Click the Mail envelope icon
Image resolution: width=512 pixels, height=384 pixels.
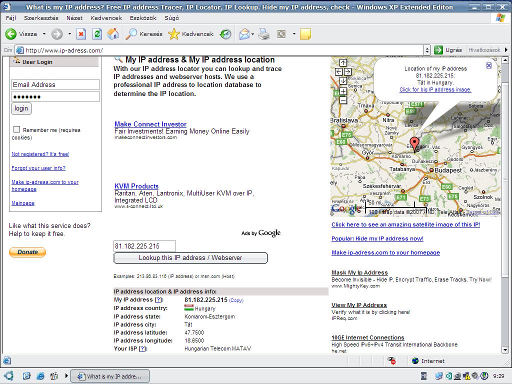point(244,34)
